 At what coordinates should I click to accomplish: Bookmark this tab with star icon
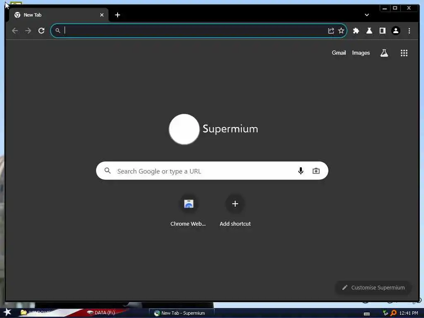coord(341,31)
